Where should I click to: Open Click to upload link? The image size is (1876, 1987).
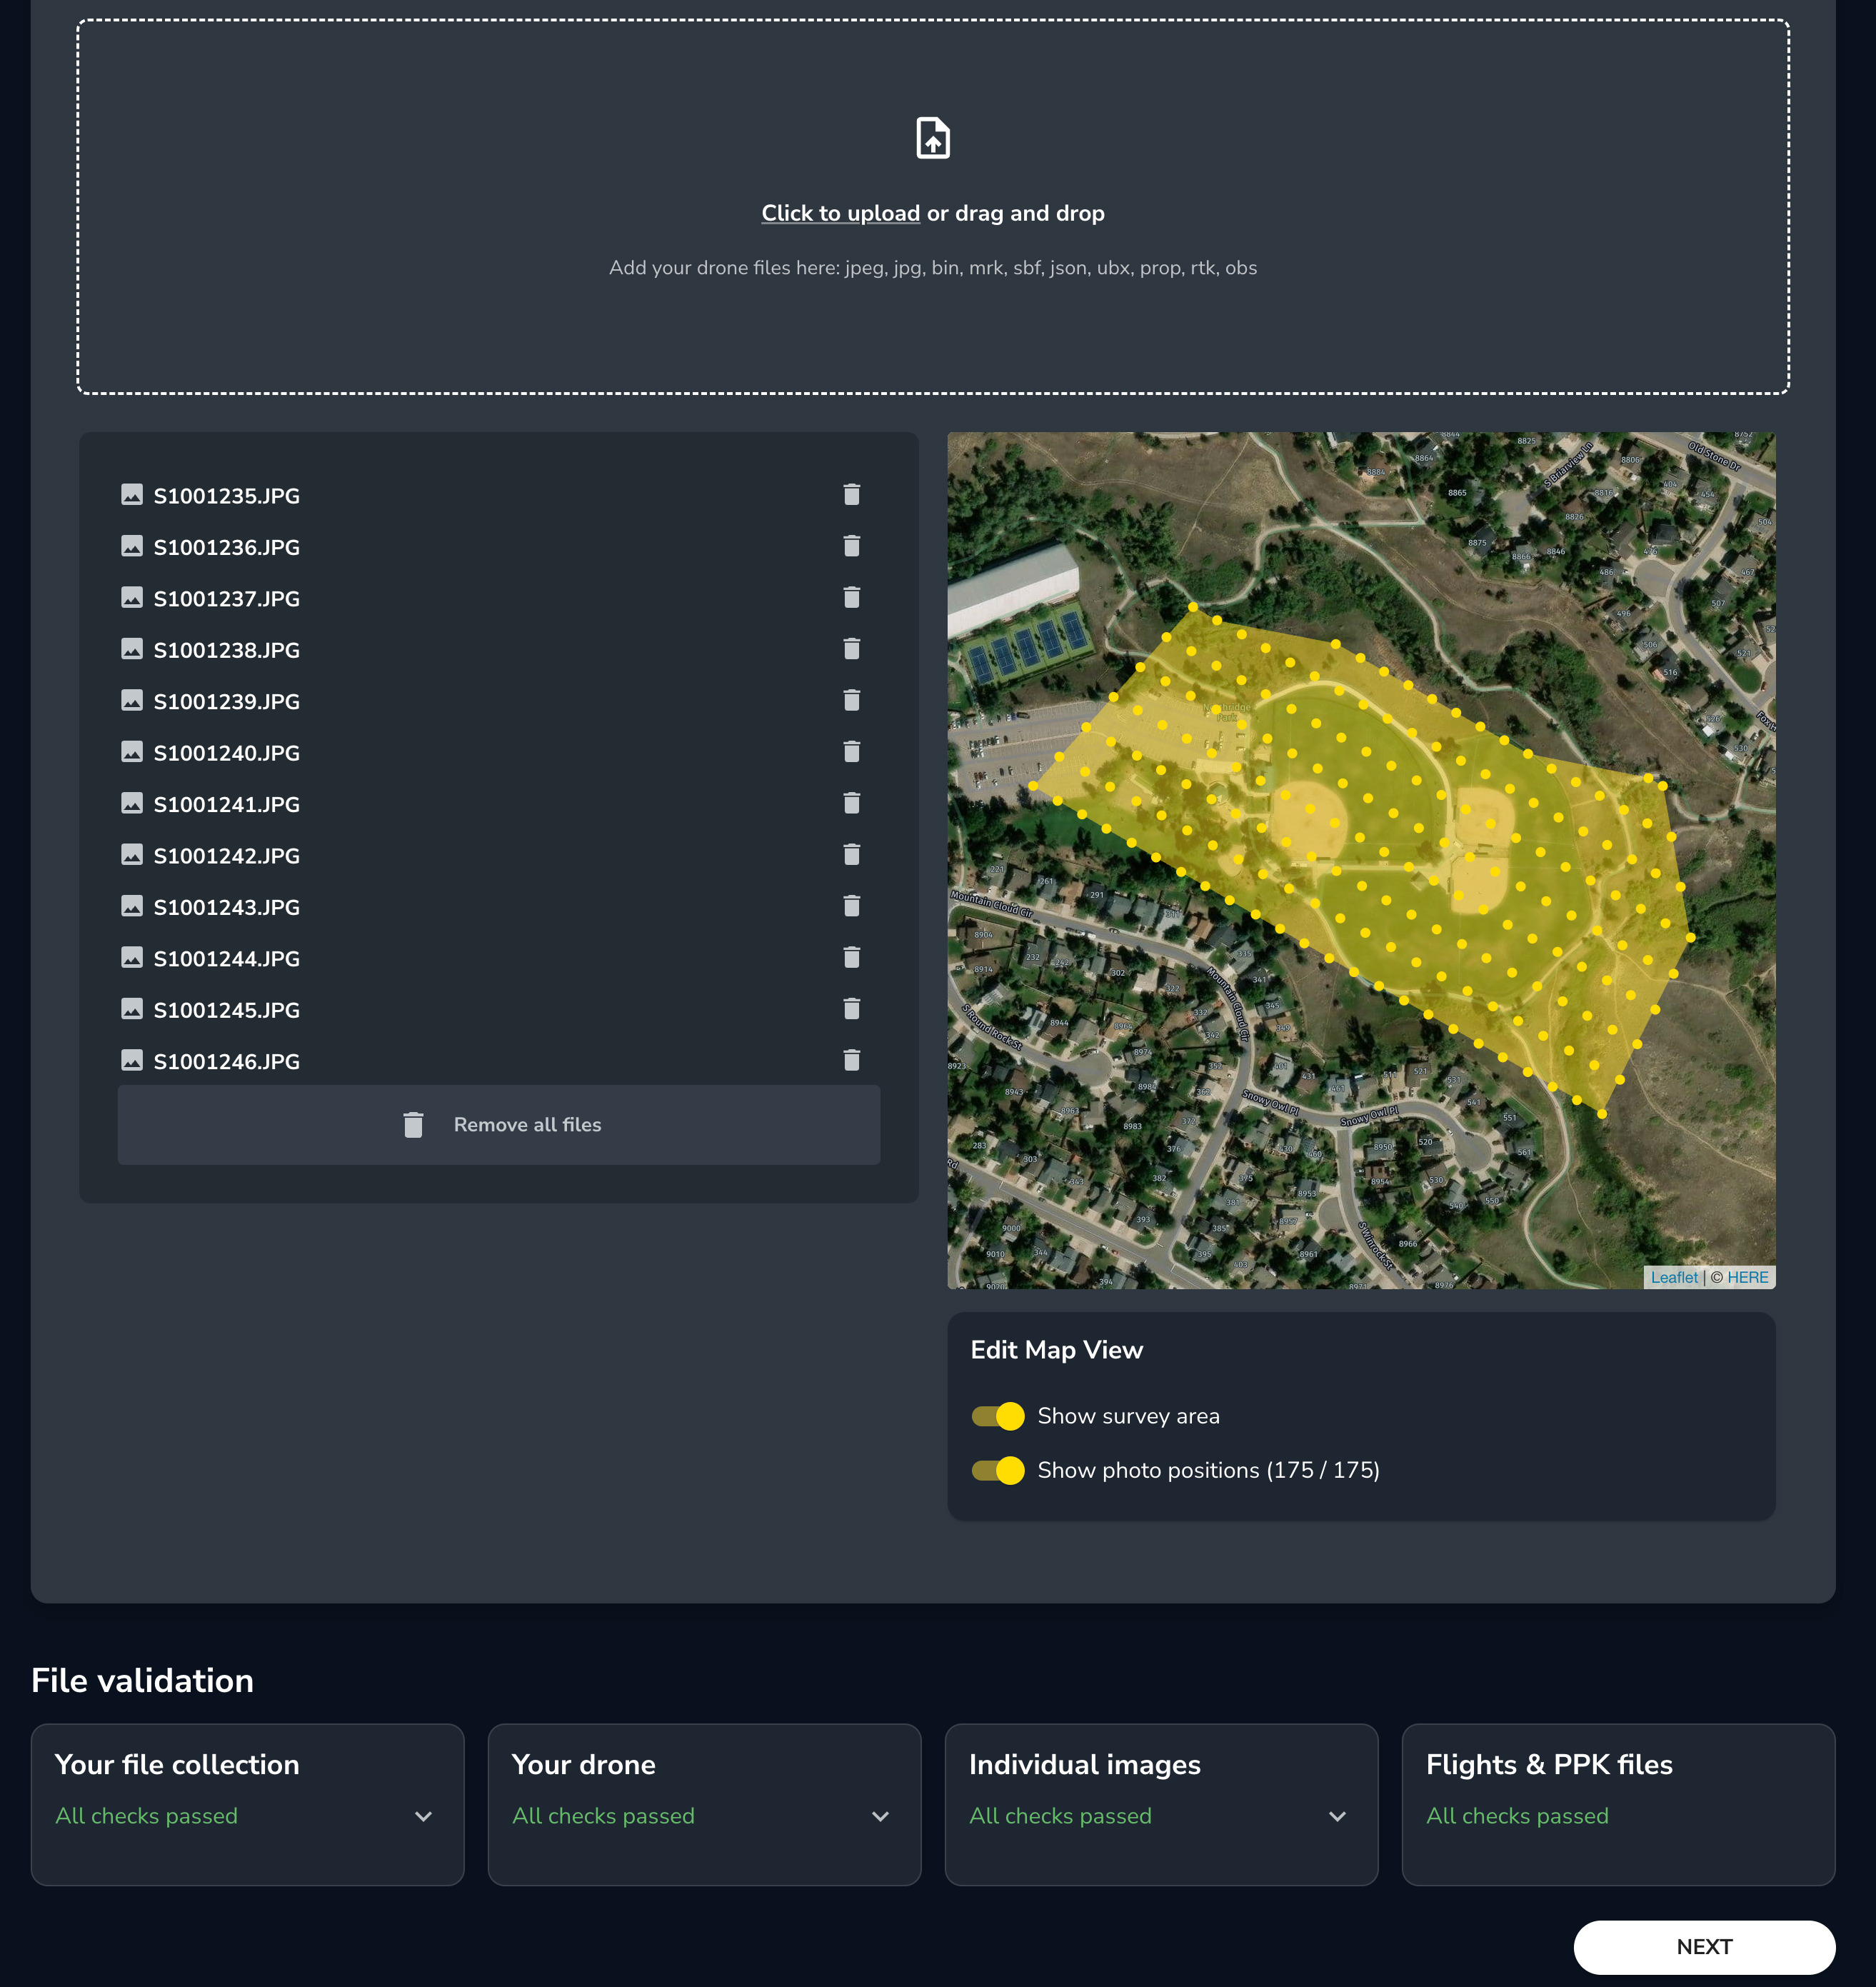point(840,213)
